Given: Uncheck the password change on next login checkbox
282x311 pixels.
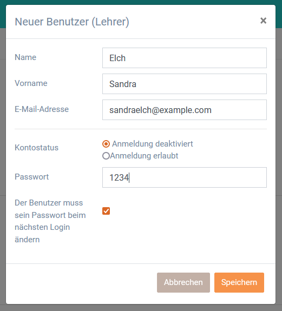Looking at the screenshot, I should (106, 211).
